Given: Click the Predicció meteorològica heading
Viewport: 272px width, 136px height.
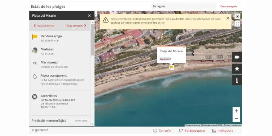Looking at the screenshot, I should [x=49, y=120].
